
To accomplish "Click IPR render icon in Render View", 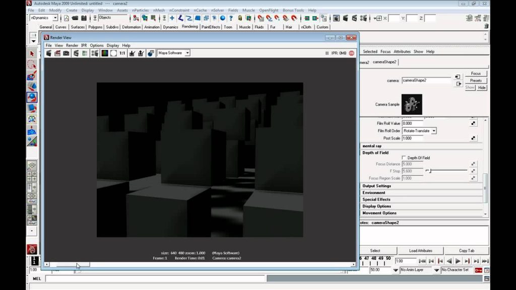I will pos(76,53).
